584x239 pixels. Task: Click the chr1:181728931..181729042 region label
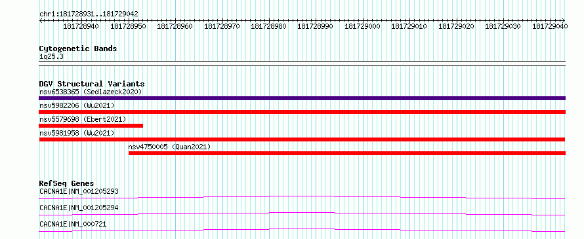coord(89,14)
